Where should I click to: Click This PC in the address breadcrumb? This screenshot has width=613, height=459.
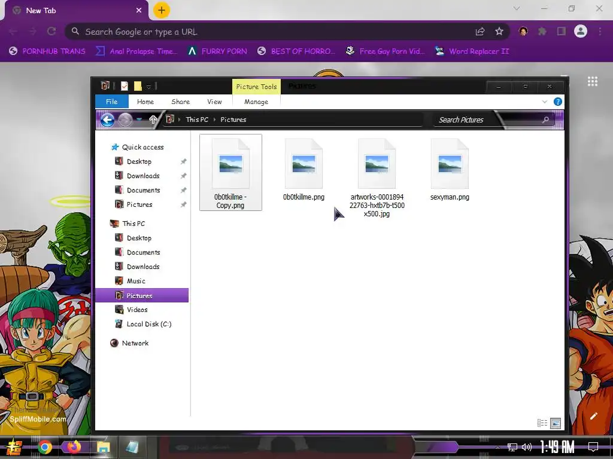(x=197, y=120)
